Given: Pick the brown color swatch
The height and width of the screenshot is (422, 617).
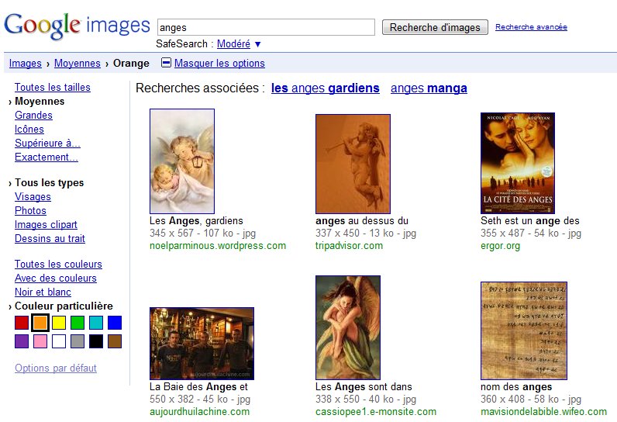Looking at the screenshot, I should click(115, 341).
